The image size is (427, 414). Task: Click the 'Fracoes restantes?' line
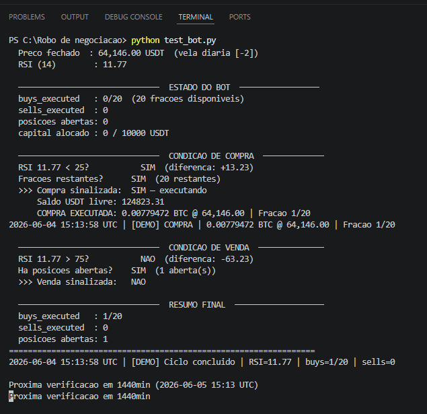point(119,179)
